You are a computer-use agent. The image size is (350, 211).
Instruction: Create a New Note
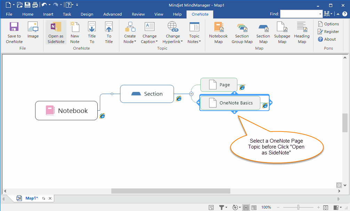(x=75, y=33)
